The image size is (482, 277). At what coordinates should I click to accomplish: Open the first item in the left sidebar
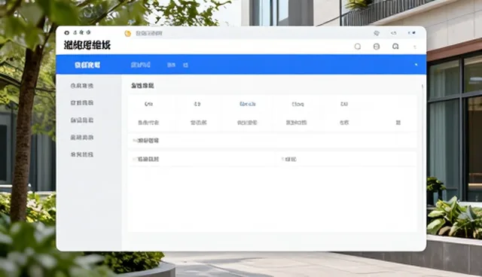(82, 86)
